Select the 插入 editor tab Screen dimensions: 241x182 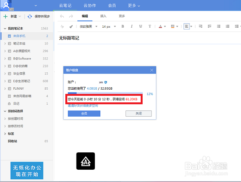(x=103, y=16)
